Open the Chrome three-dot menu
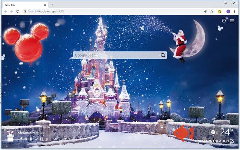This screenshot has height=150, width=240. click(234, 12)
